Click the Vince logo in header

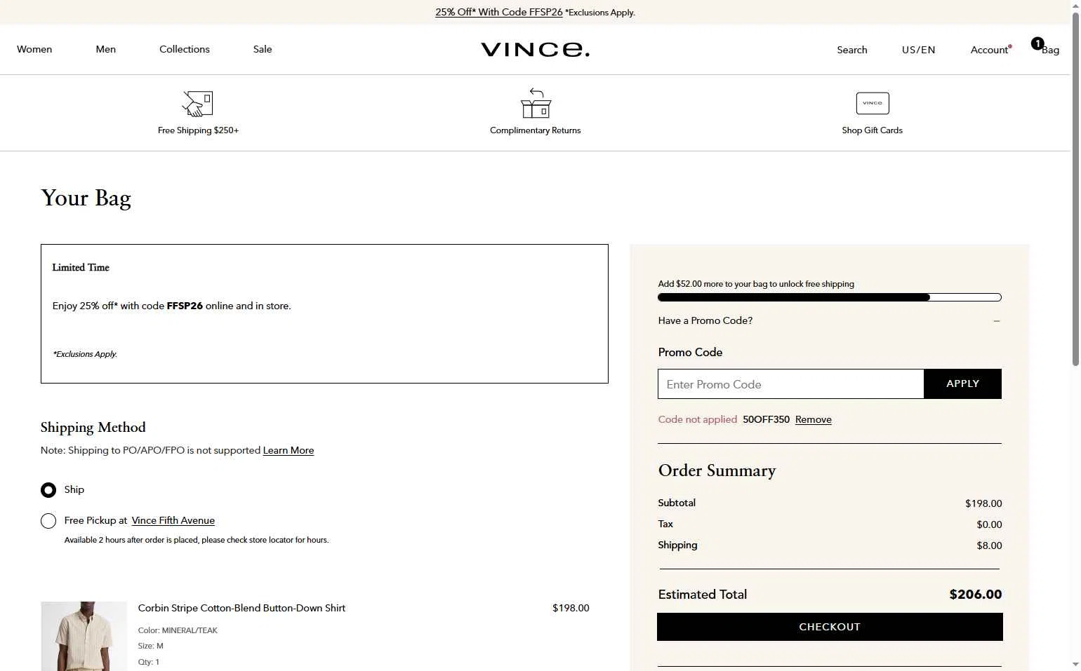(535, 49)
